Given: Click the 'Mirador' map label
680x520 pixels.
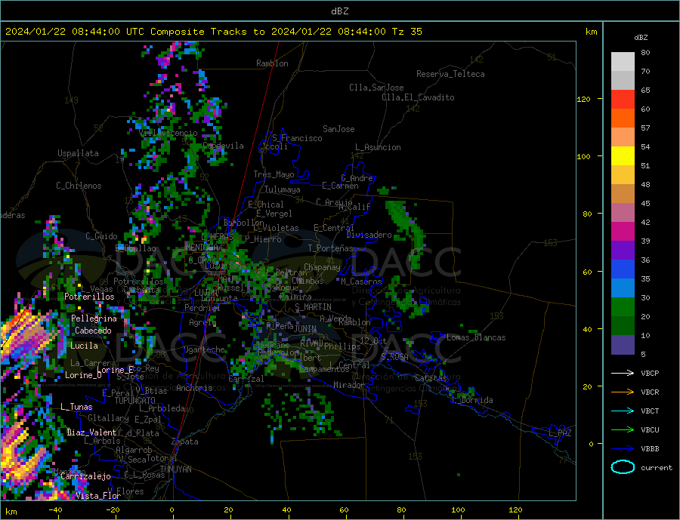Looking at the screenshot, I should click(349, 385).
